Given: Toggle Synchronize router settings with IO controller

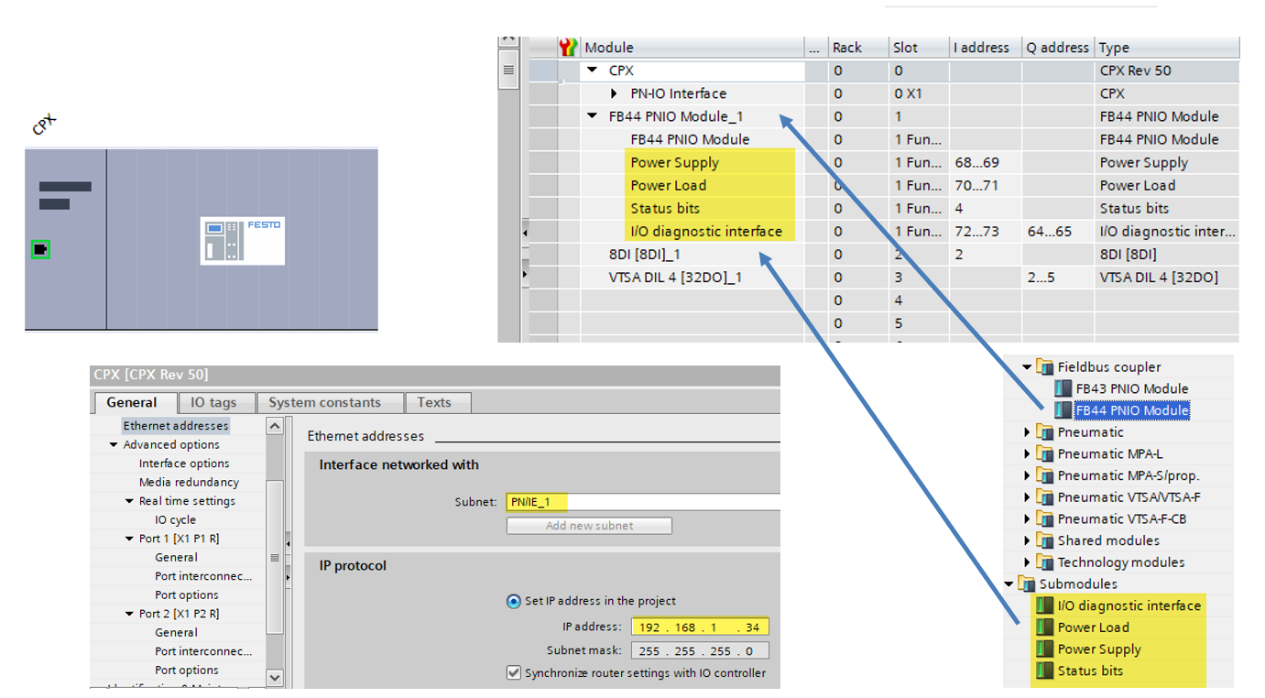Looking at the screenshot, I should (x=513, y=673).
